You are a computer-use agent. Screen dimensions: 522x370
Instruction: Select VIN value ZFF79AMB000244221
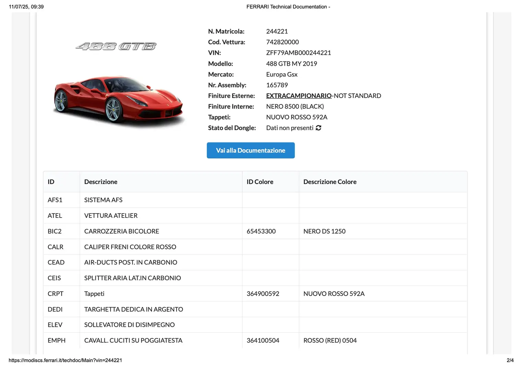299,53
